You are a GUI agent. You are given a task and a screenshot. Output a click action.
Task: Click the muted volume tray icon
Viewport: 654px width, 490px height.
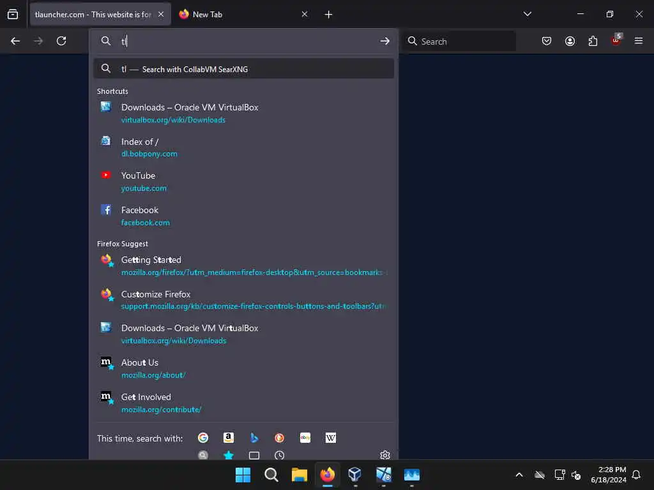pos(577,475)
